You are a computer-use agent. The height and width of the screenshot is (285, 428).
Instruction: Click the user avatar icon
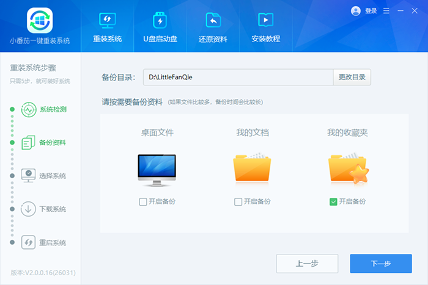coord(356,11)
